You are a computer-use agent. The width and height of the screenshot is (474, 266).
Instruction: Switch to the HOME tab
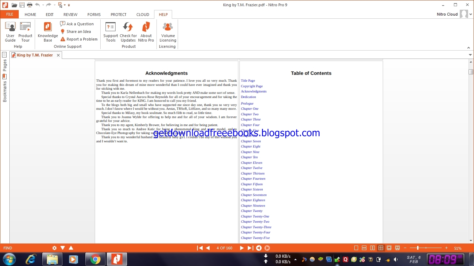click(x=31, y=15)
